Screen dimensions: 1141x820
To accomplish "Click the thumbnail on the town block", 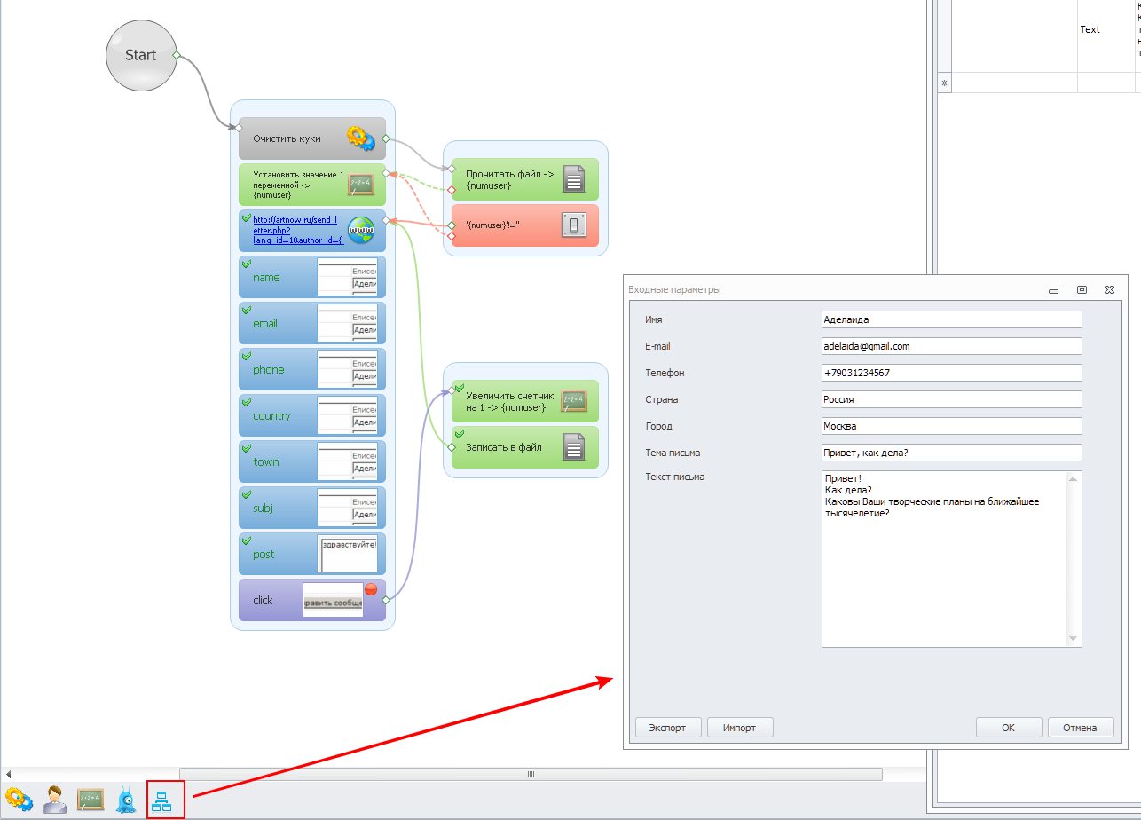I will click(x=347, y=461).
